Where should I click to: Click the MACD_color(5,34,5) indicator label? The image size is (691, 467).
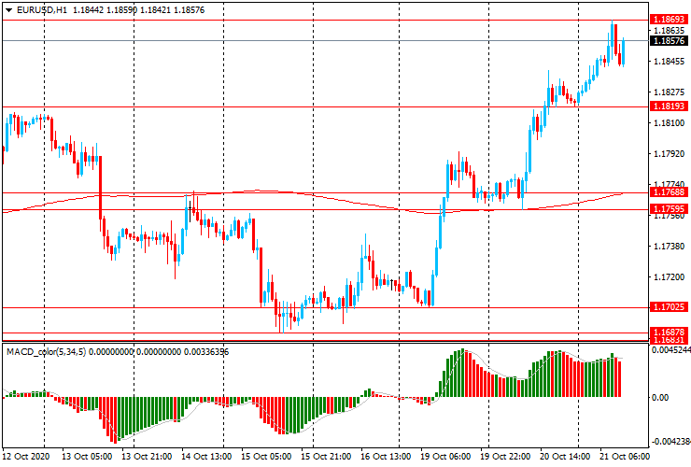click(x=47, y=352)
